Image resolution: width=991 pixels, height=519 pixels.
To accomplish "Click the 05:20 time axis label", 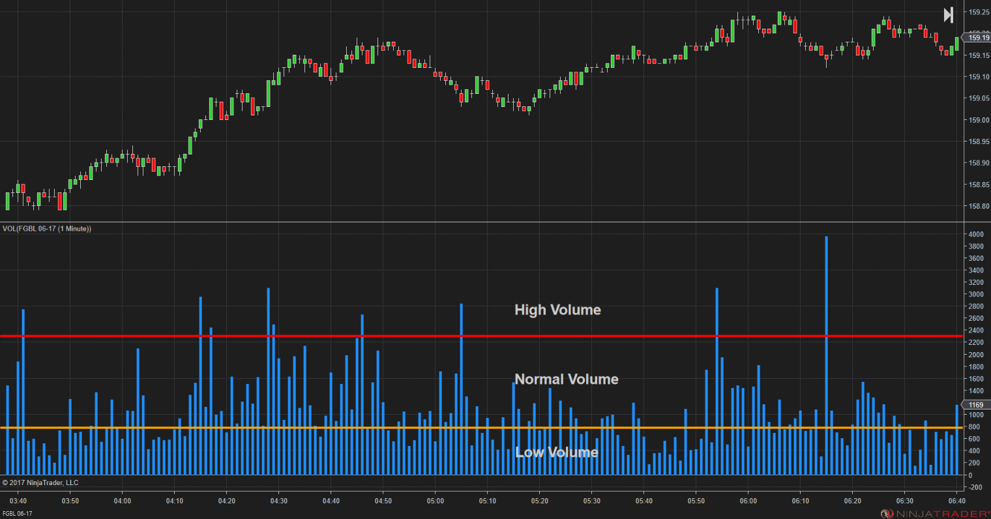I will pos(539,501).
